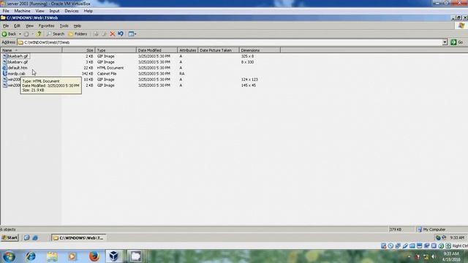Open the Tools menu

point(64,26)
